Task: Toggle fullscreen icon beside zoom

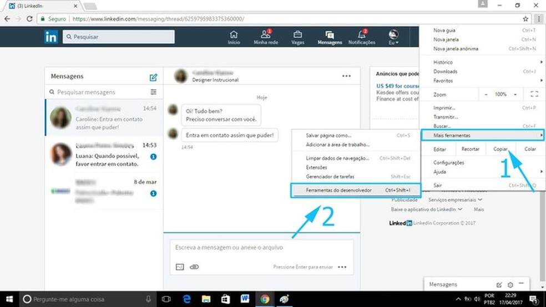Action: tap(534, 94)
